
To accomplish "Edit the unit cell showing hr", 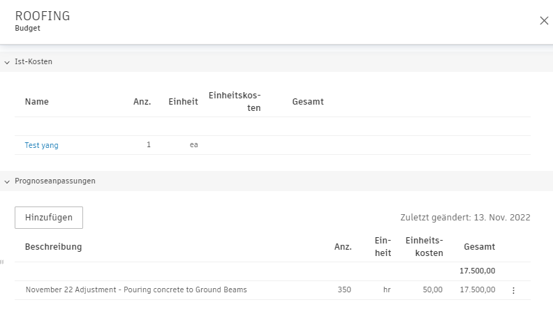I will 387,290.
